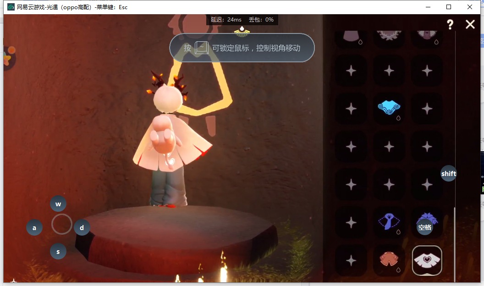The image size is (484, 286).
Task: Click the 's' move-backward key button
Action: 58,251
